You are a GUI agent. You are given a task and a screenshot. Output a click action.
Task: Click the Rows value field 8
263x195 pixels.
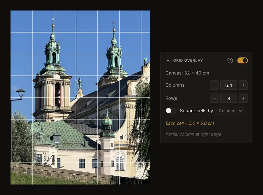coord(229,98)
